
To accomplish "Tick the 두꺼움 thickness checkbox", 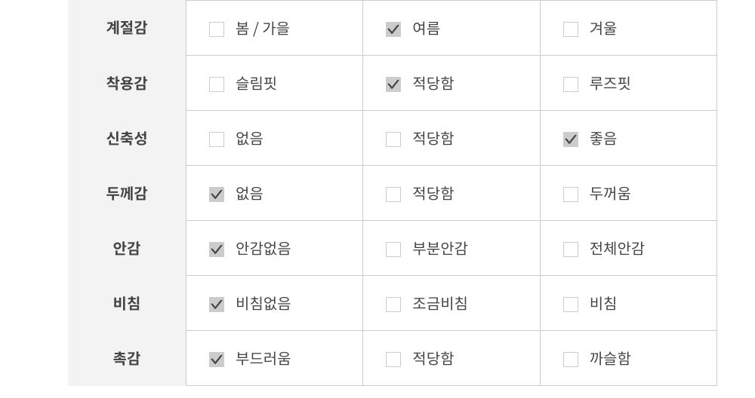I will tap(571, 194).
